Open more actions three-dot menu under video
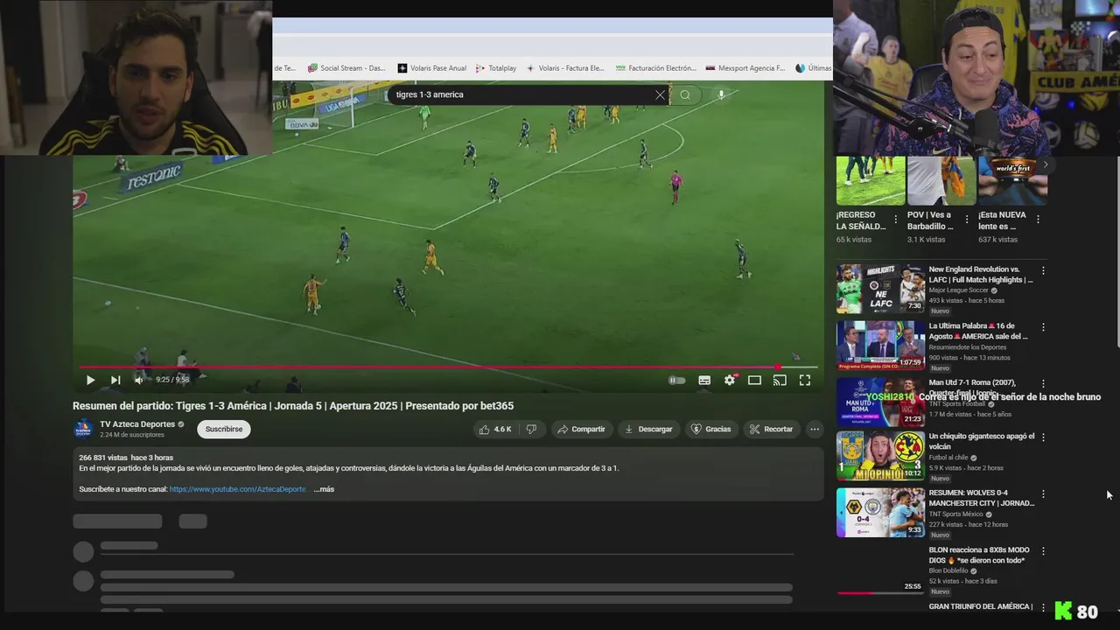The width and height of the screenshot is (1120, 630). pos(815,429)
